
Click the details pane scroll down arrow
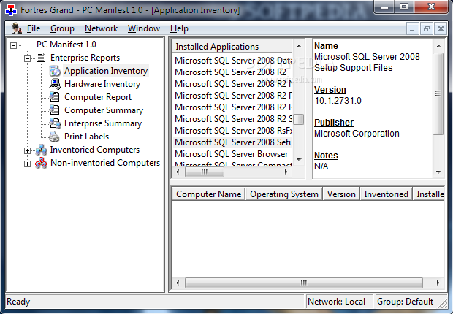[438, 172]
